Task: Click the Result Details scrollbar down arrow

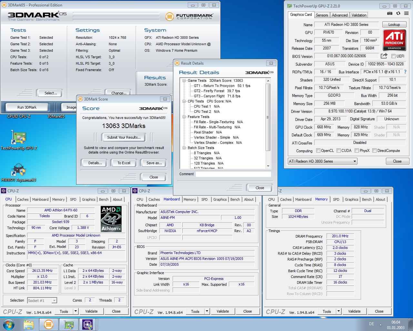Action: 268,166
